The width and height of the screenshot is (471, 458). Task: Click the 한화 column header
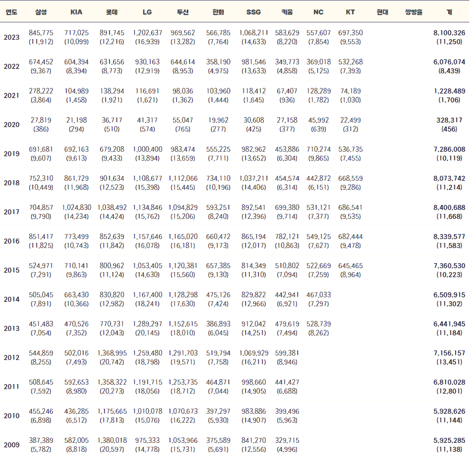pyautogui.click(x=218, y=12)
